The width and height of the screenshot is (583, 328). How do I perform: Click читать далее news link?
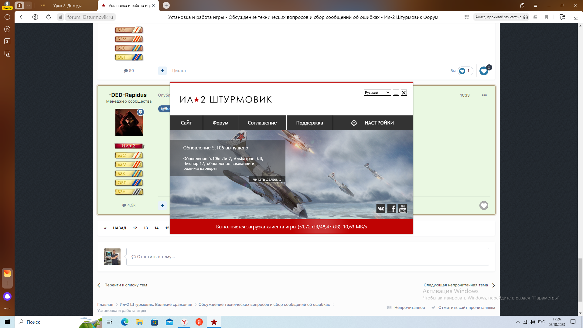click(x=267, y=179)
